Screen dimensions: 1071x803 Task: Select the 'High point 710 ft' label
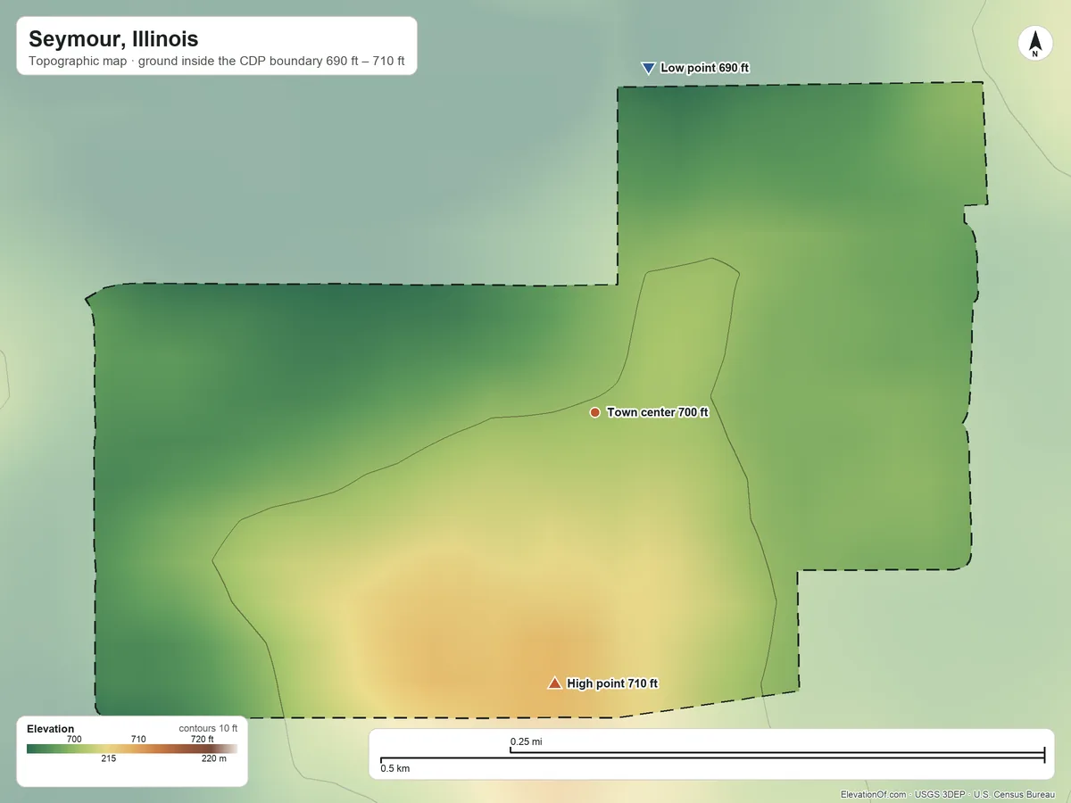[x=612, y=683]
